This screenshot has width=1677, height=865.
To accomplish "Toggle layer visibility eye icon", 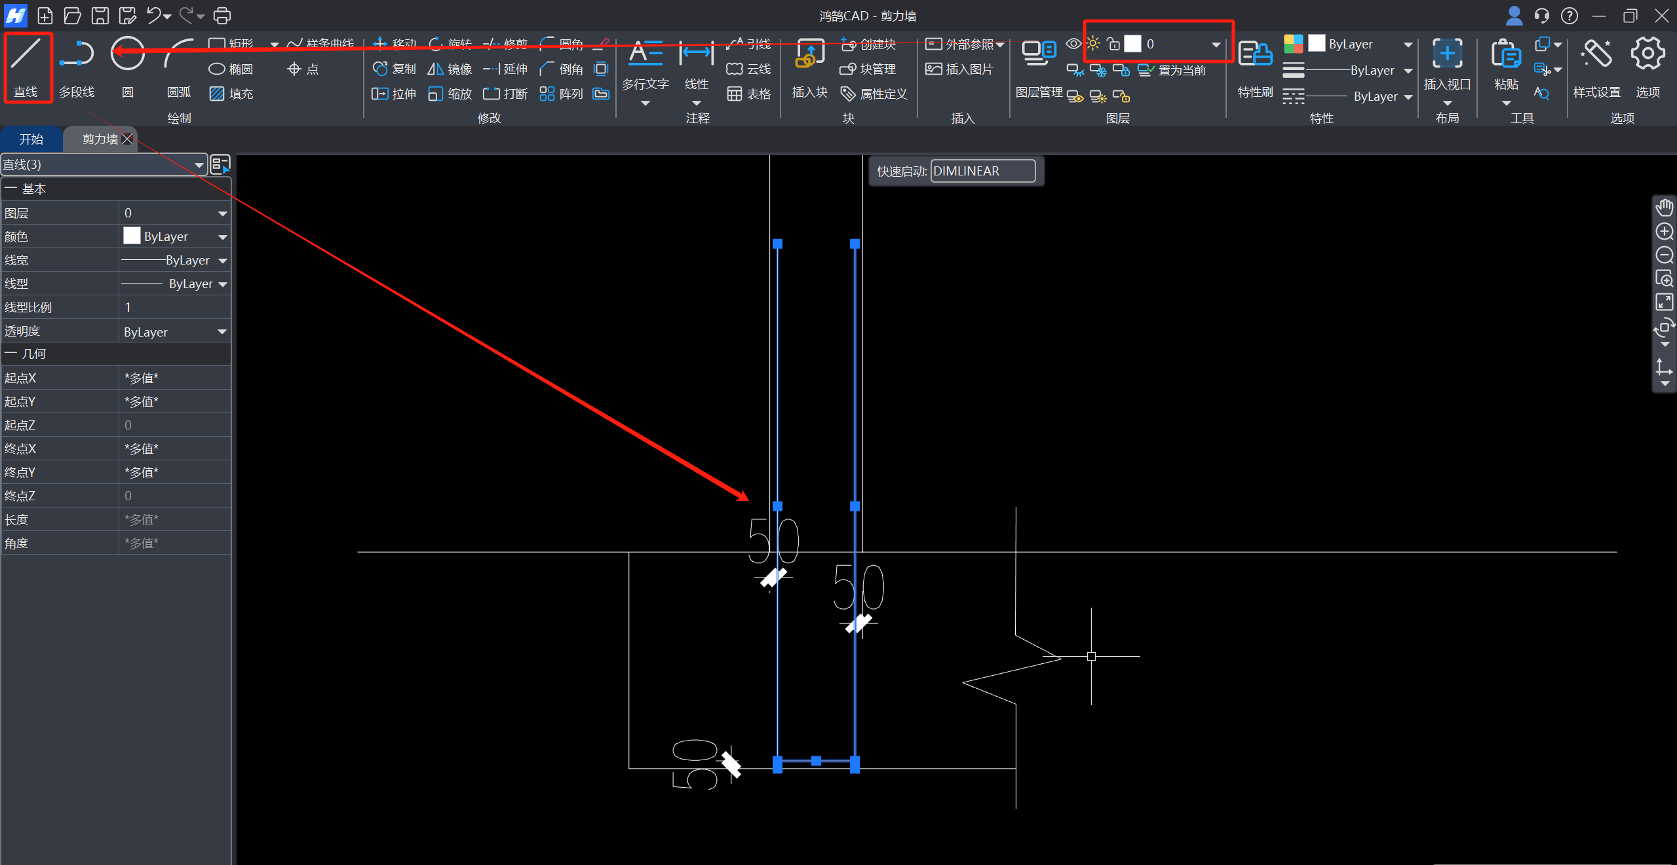I will (1073, 44).
